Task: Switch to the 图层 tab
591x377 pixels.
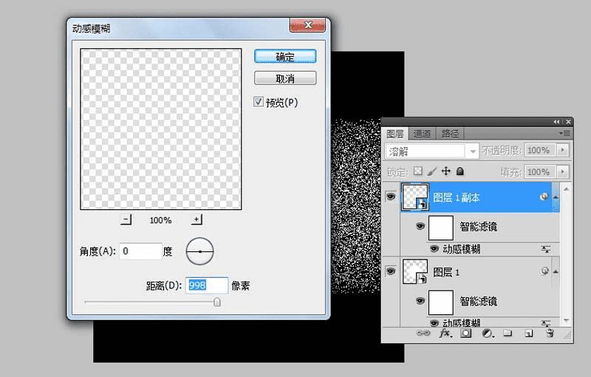Action: pyautogui.click(x=395, y=134)
